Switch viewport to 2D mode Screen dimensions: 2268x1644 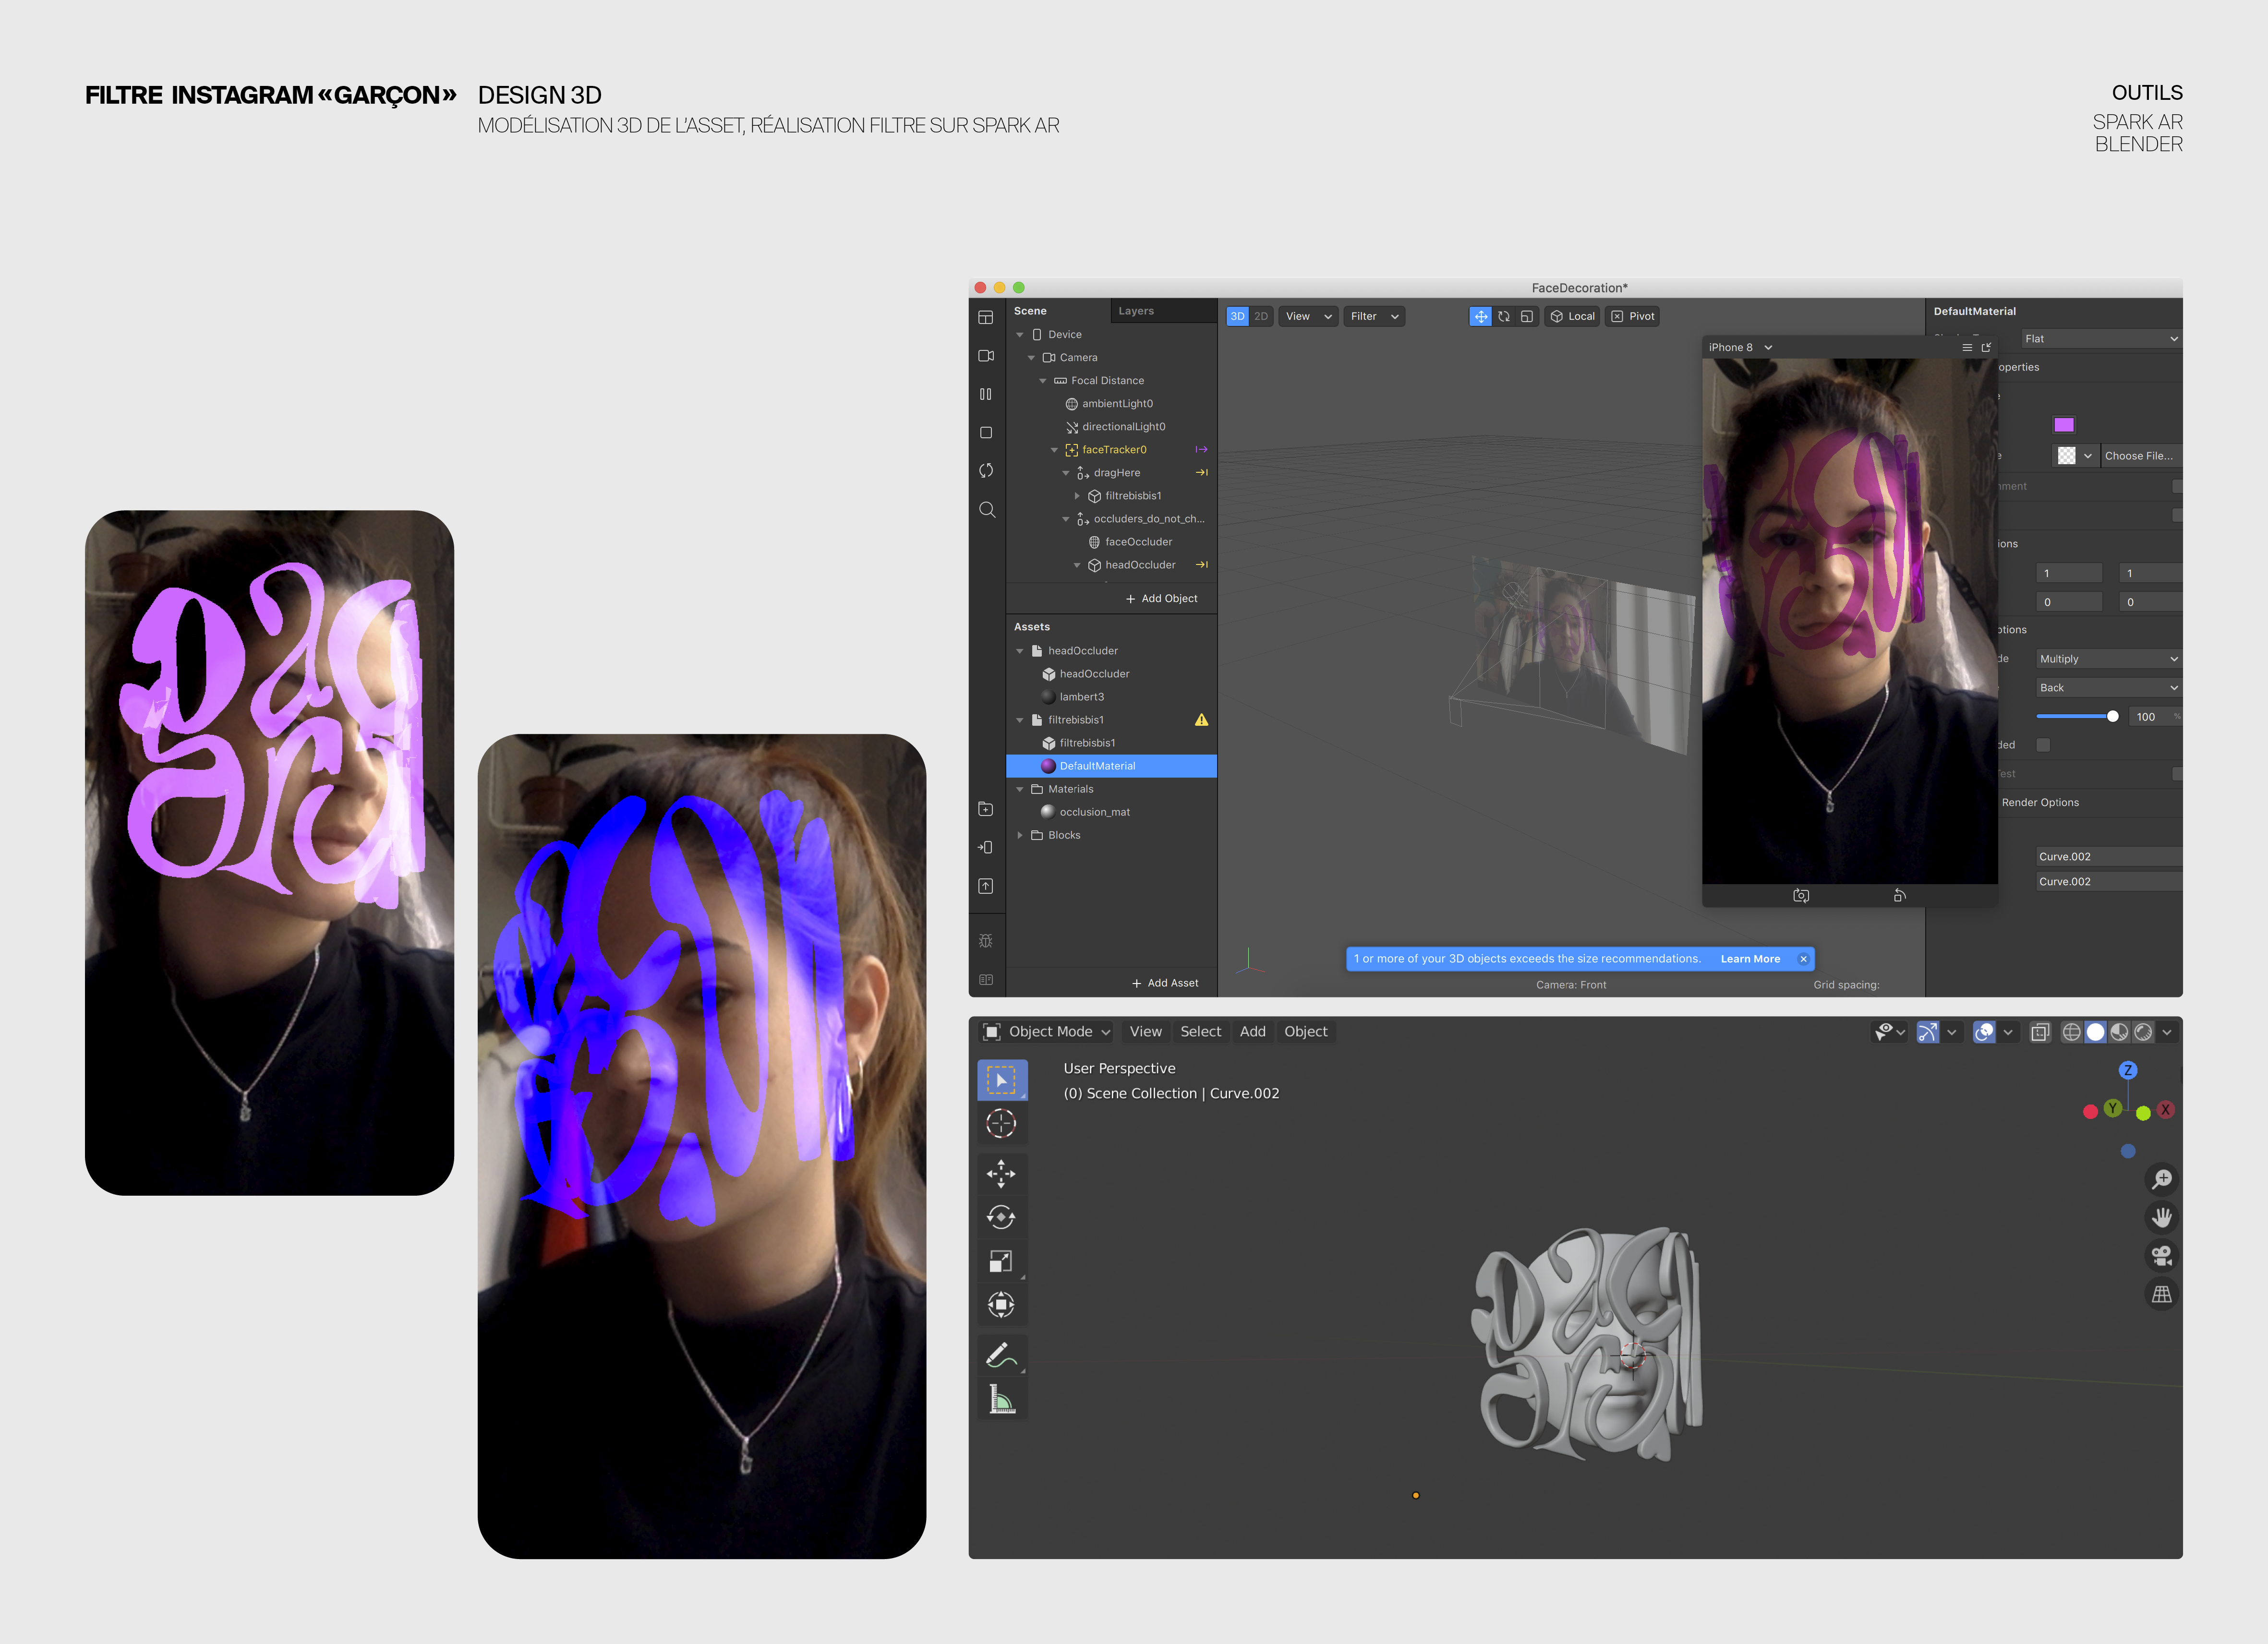(x=1261, y=316)
